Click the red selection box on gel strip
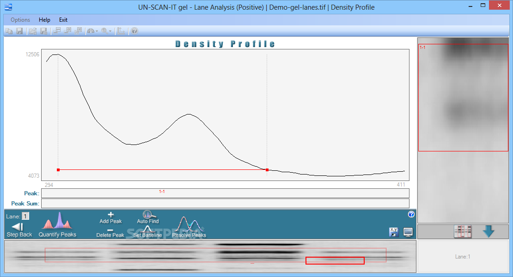This screenshot has height=277, width=513. [x=335, y=260]
